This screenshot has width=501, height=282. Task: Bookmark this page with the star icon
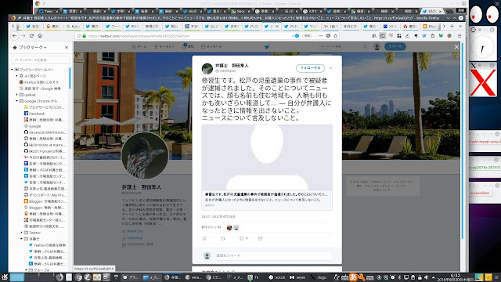(x=336, y=36)
